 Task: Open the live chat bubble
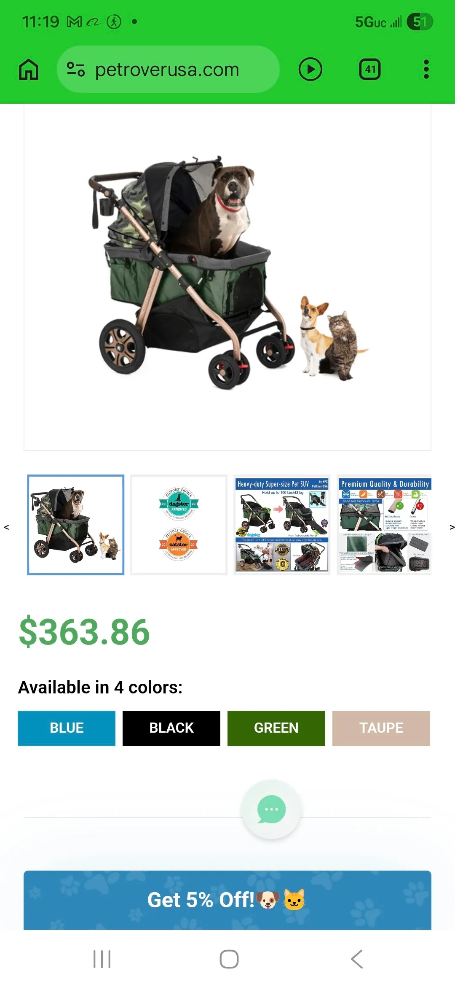point(271,809)
